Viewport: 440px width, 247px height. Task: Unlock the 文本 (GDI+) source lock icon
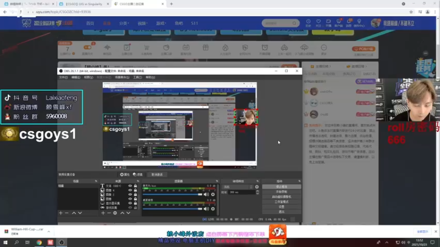135,186
